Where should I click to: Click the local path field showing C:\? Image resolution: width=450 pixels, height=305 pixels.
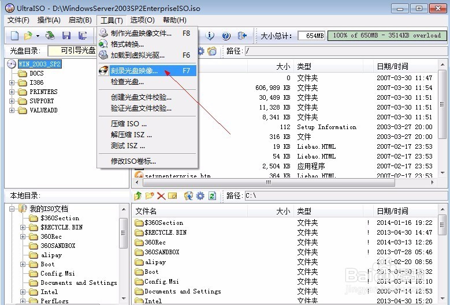click(x=346, y=196)
